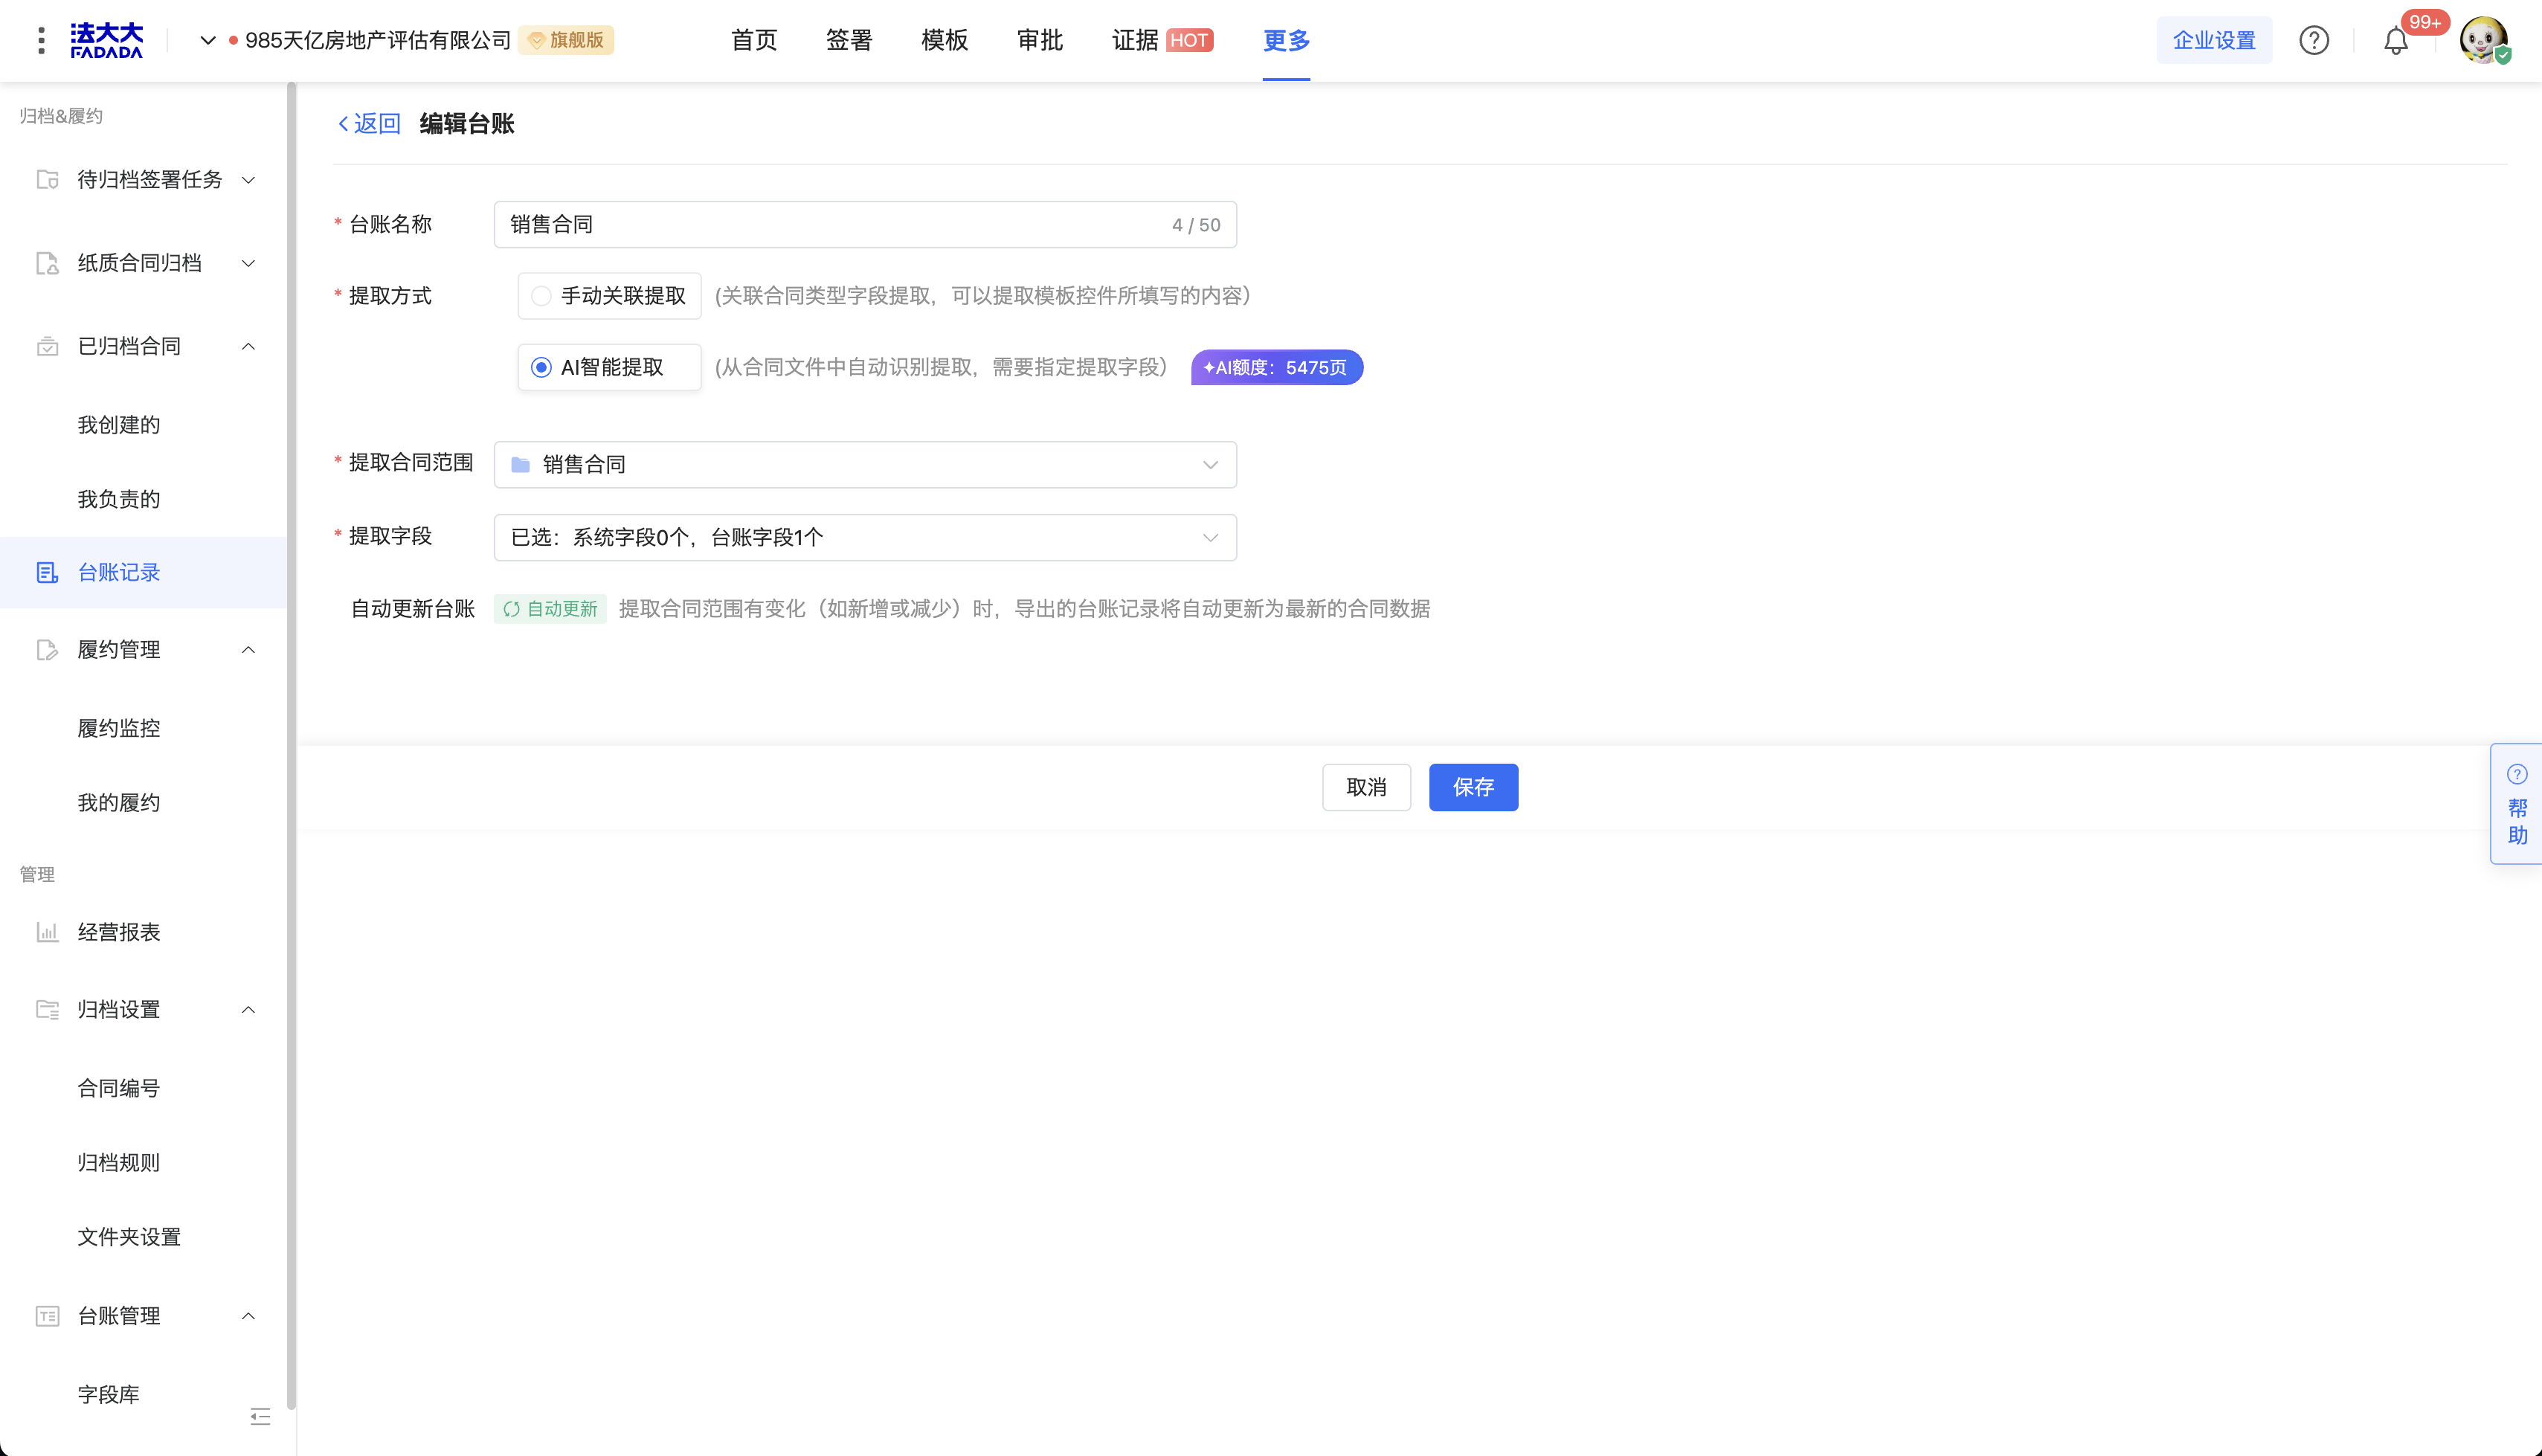The height and width of the screenshot is (1456, 2542).
Task: Open the 提取字段 selection dropdown
Action: (x=865, y=537)
